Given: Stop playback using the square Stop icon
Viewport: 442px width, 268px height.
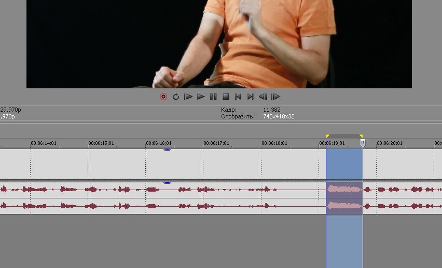Looking at the screenshot, I should [x=226, y=97].
